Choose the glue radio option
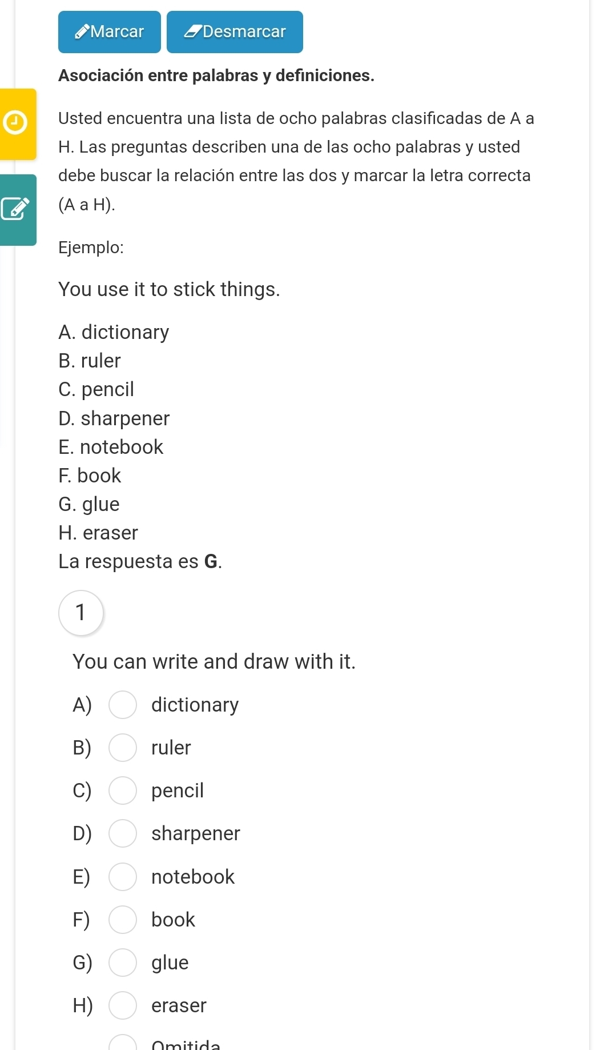 point(123,963)
